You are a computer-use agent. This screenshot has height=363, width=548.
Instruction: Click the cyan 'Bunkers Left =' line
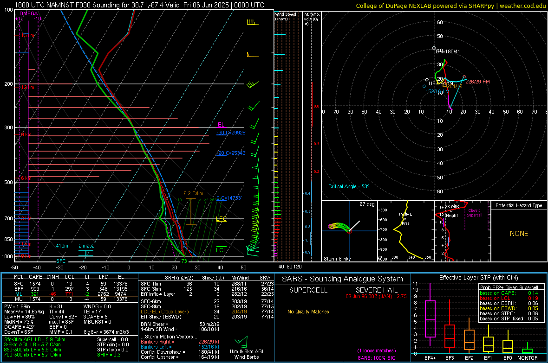(180, 347)
